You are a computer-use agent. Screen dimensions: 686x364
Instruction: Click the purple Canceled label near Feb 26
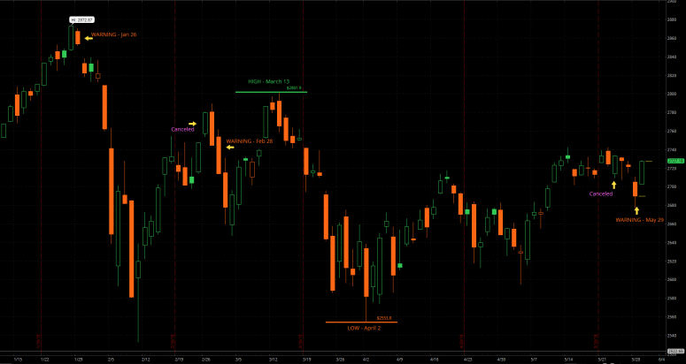click(182, 129)
